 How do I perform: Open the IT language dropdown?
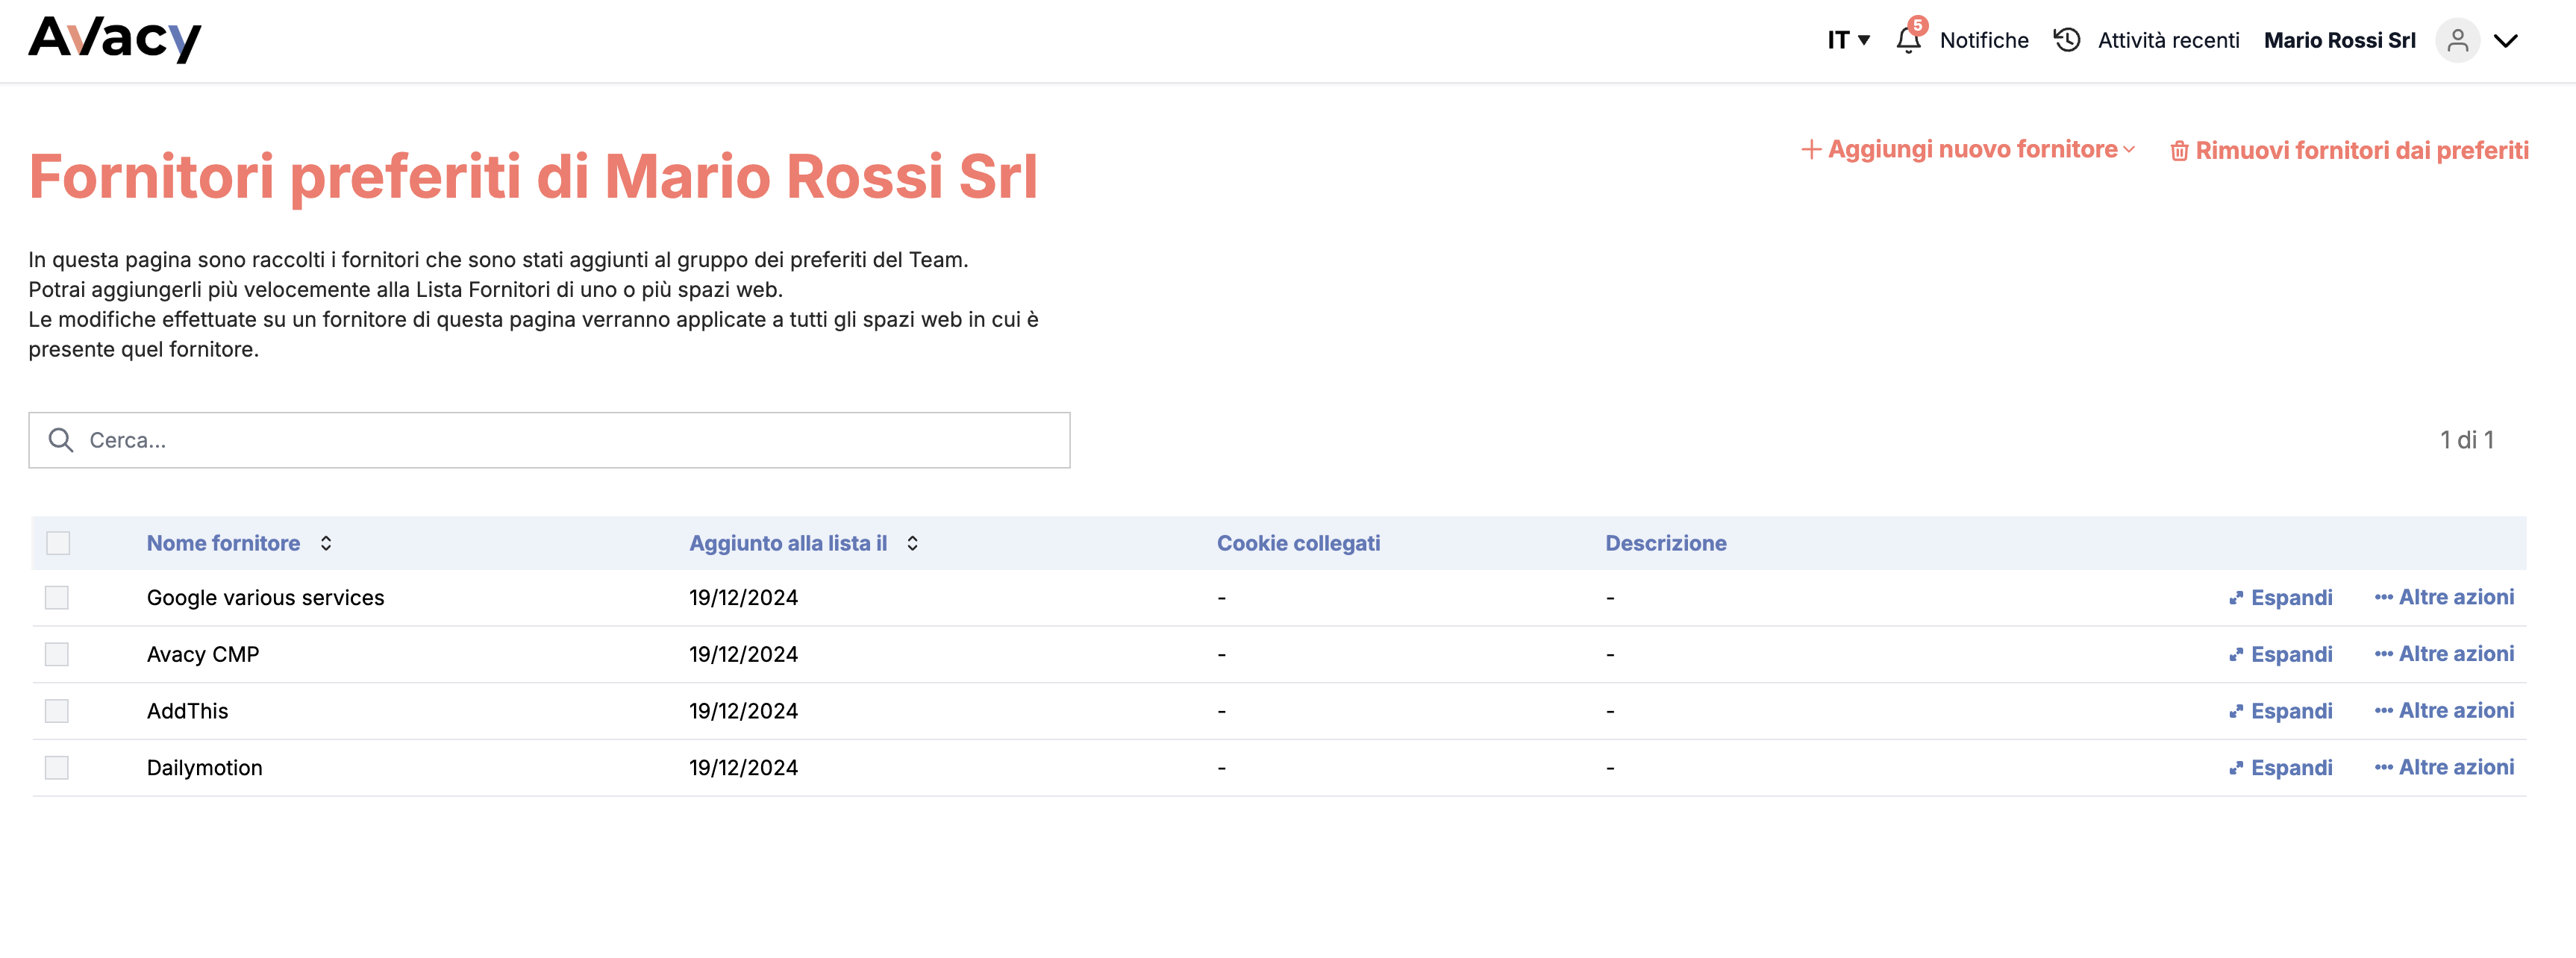tap(1848, 40)
